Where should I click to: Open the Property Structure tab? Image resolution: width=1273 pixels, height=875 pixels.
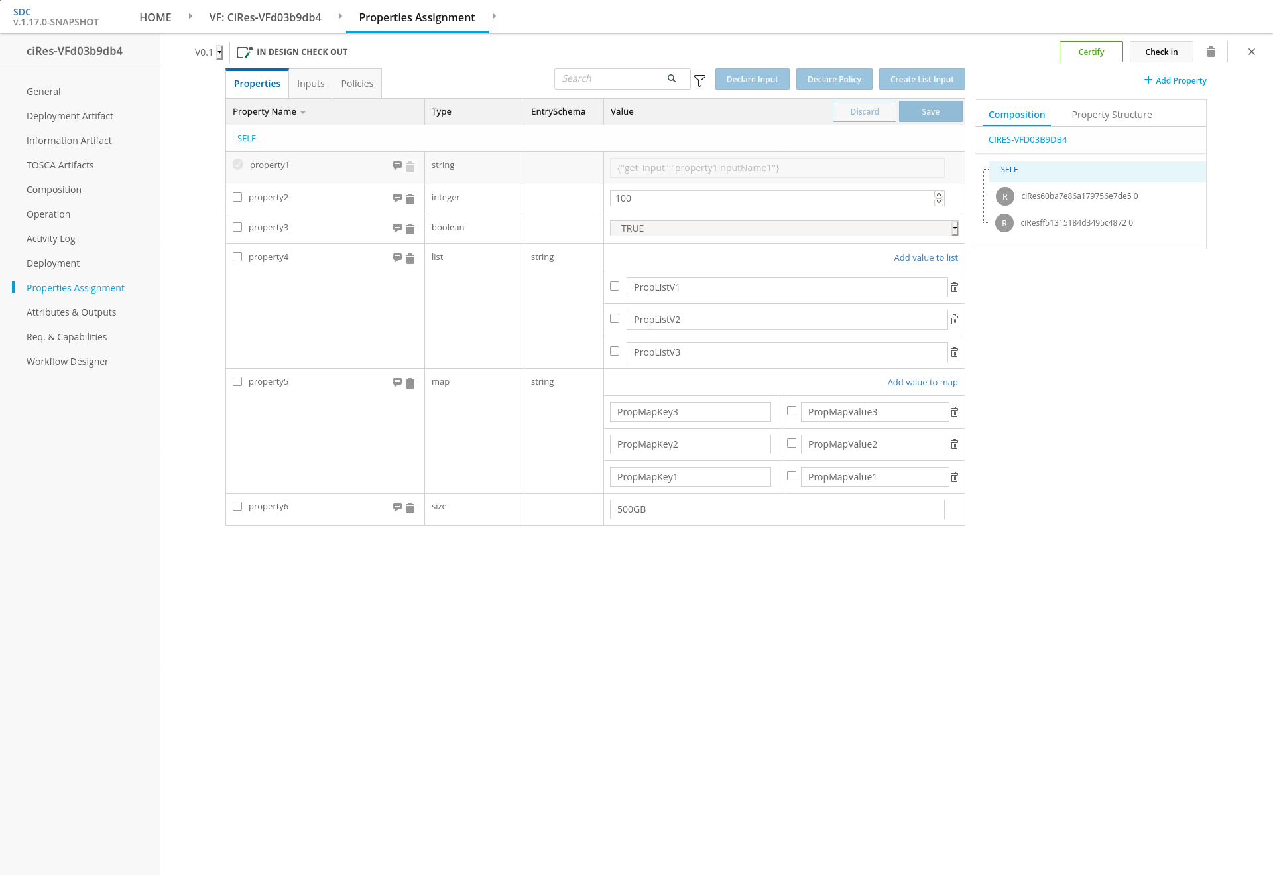(1112, 115)
